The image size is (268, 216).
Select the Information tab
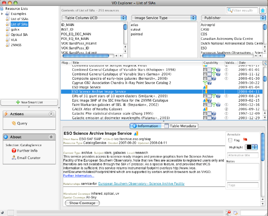point(145,126)
